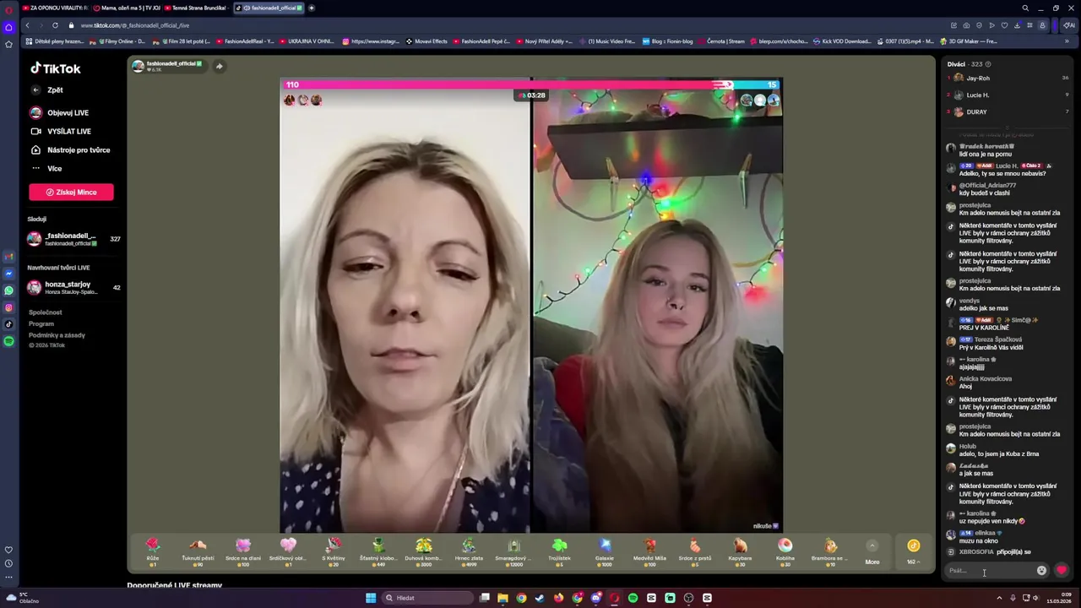Send the Šťastný klobouk gift
Viewport: 1081px width, 608px height.
coord(378,551)
